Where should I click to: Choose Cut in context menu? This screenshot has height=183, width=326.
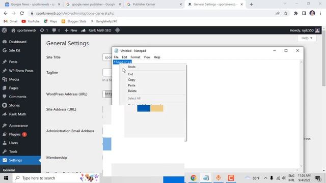tap(130, 74)
